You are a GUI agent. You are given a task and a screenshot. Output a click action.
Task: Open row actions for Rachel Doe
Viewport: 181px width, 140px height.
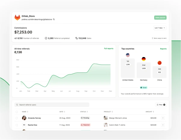point(163,125)
